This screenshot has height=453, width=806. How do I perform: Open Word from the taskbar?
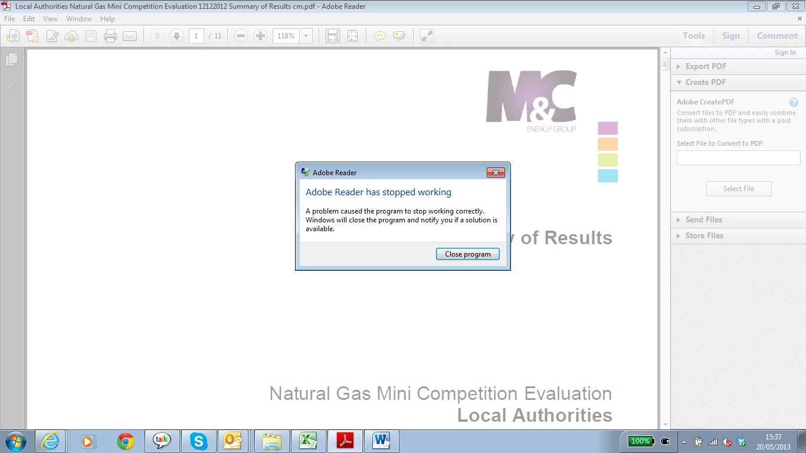(382, 441)
